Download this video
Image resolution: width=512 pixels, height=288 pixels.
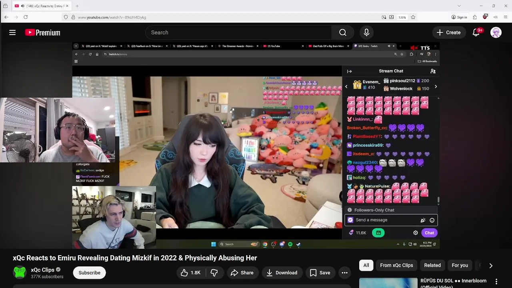[x=282, y=273]
